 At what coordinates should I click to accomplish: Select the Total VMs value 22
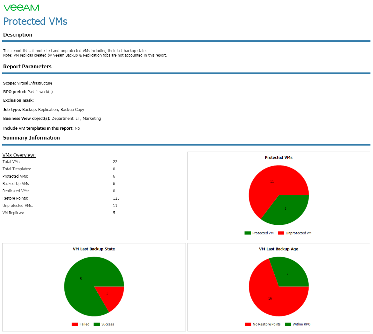click(x=115, y=162)
